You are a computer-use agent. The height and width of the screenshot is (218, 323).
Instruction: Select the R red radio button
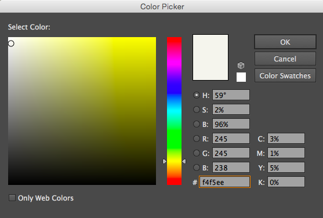[x=197, y=139]
